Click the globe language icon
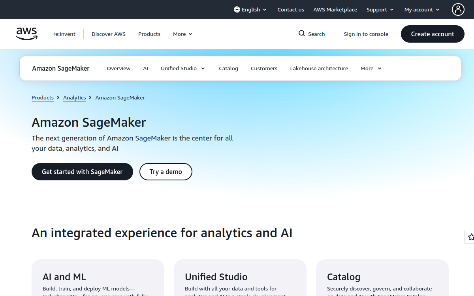474x296 pixels. pyautogui.click(x=237, y=9)
